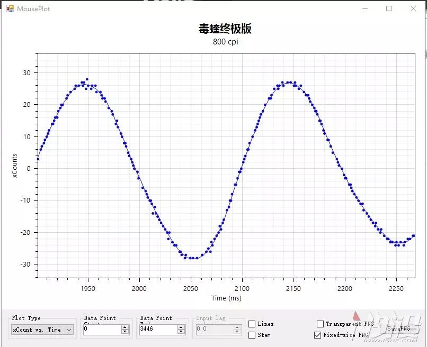The image size is (427, 347).
Task: Uncheck the Fixed-size PNG checkbox
Action: 317,335
